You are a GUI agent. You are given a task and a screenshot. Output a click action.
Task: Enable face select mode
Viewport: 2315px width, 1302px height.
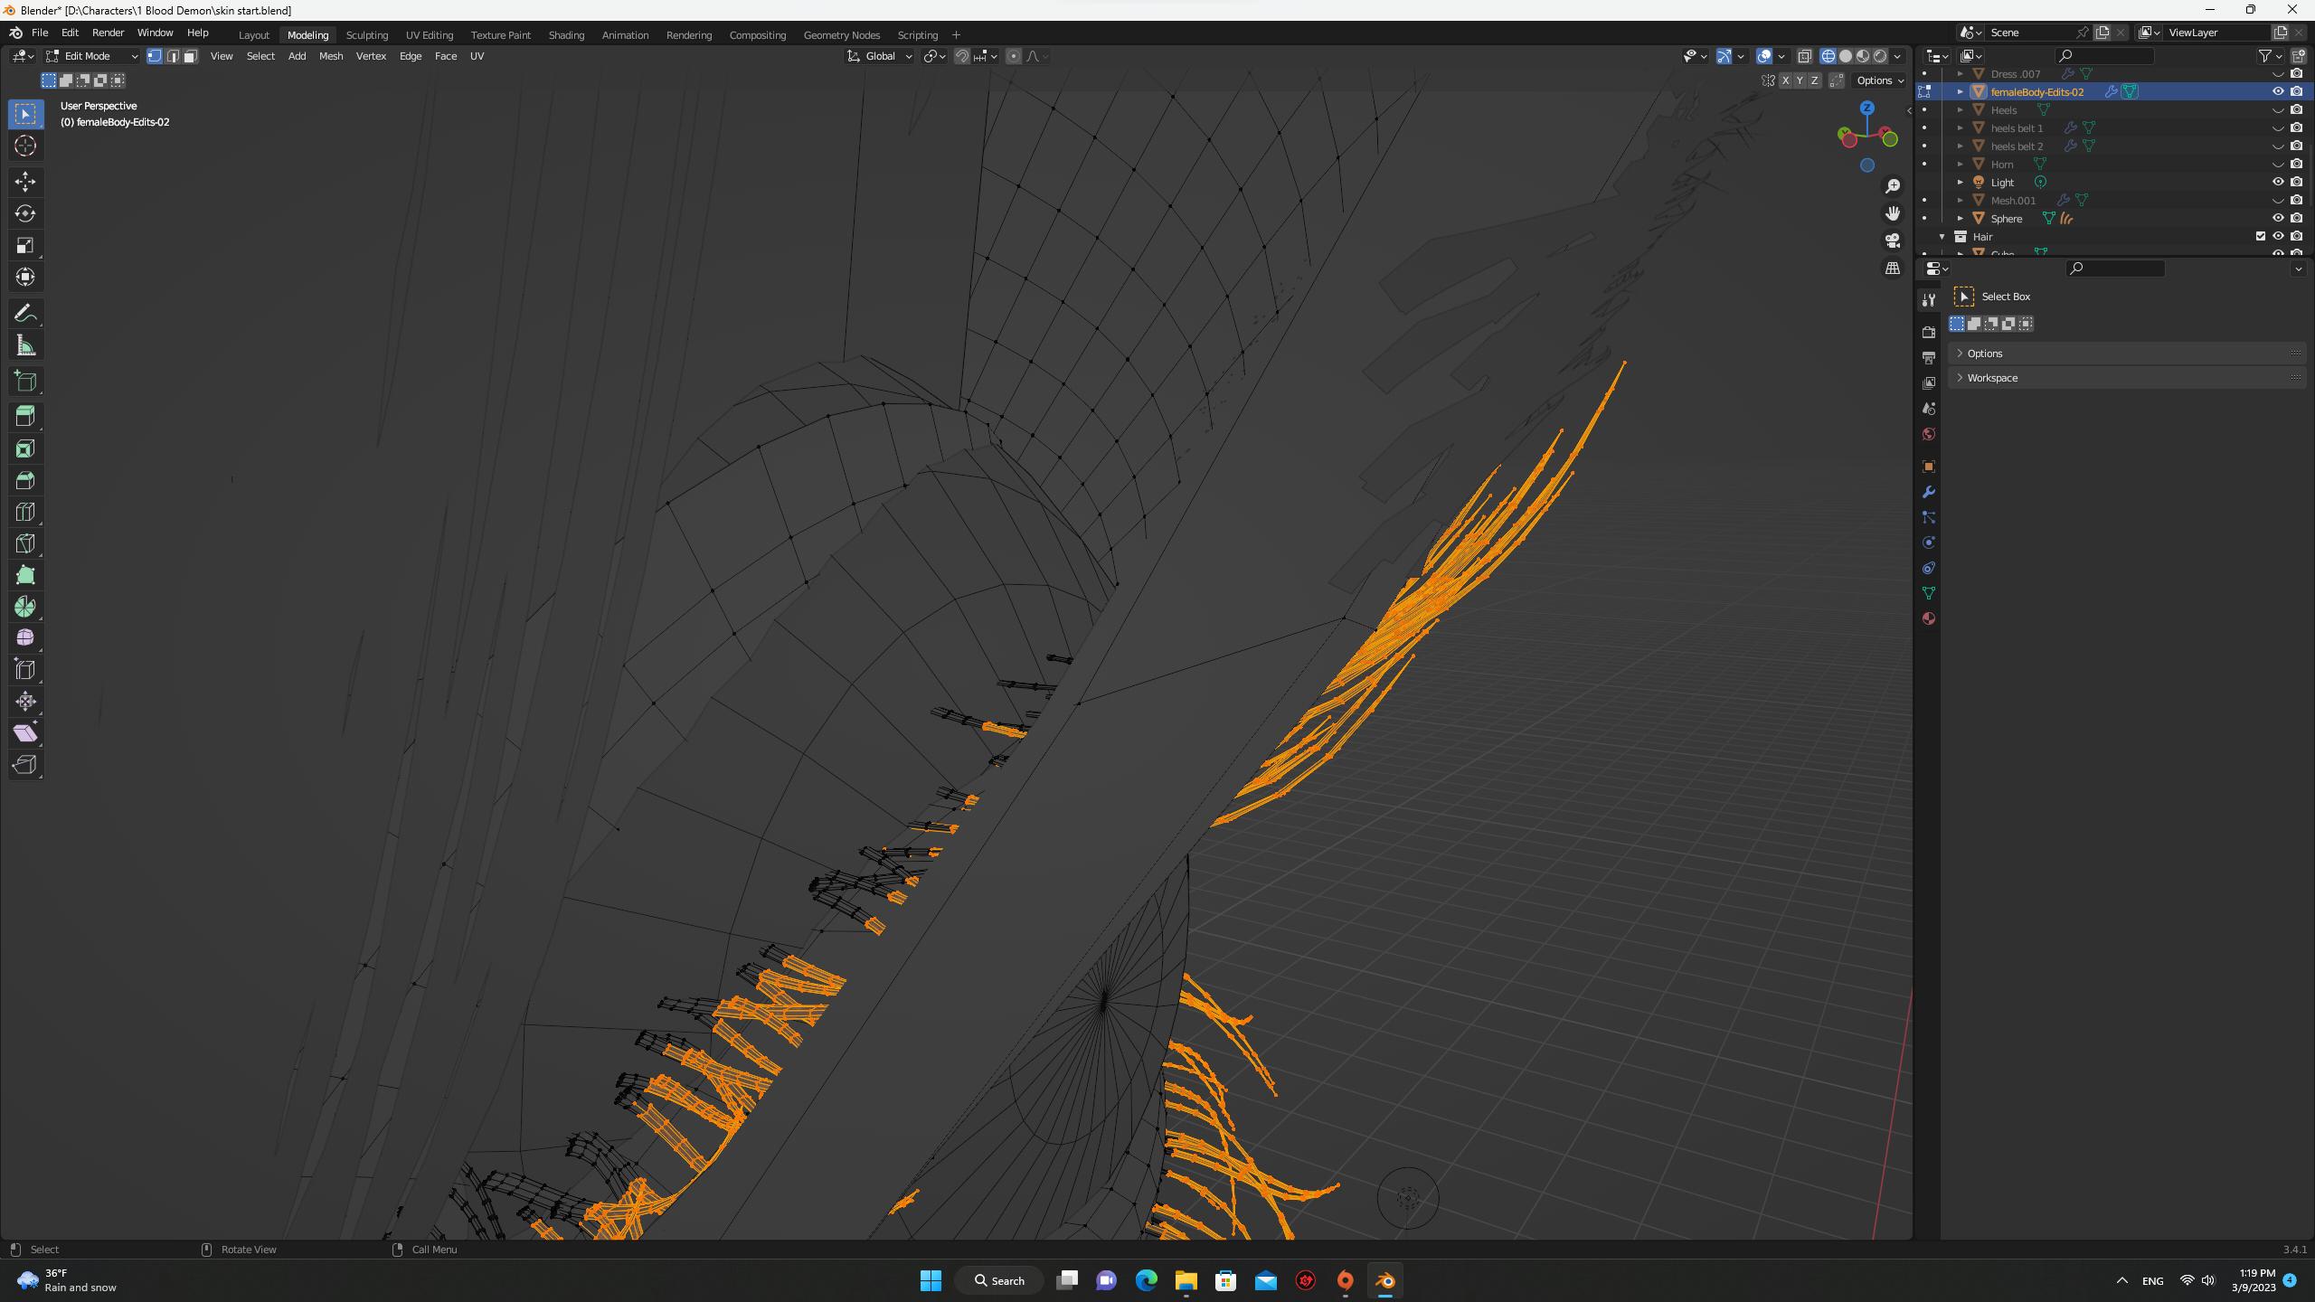(190, 56)
